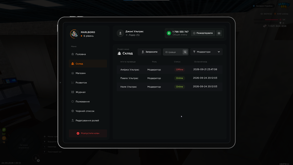Click the target icon beside Полювання
293x165 pixels.
tap(72, 102)
